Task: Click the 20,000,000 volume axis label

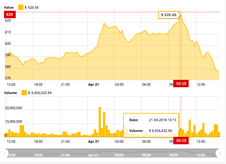Action: tap(14, 109)
